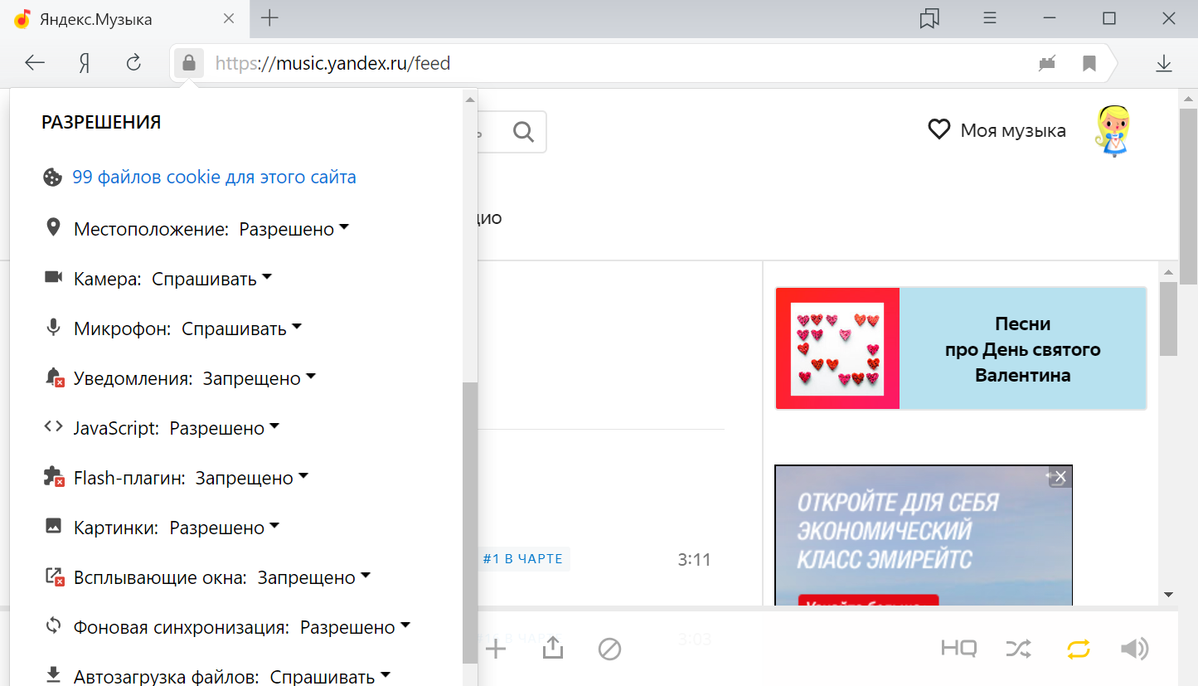
Task: Click the cookie icon in permissions
Action: pos(52,178)
